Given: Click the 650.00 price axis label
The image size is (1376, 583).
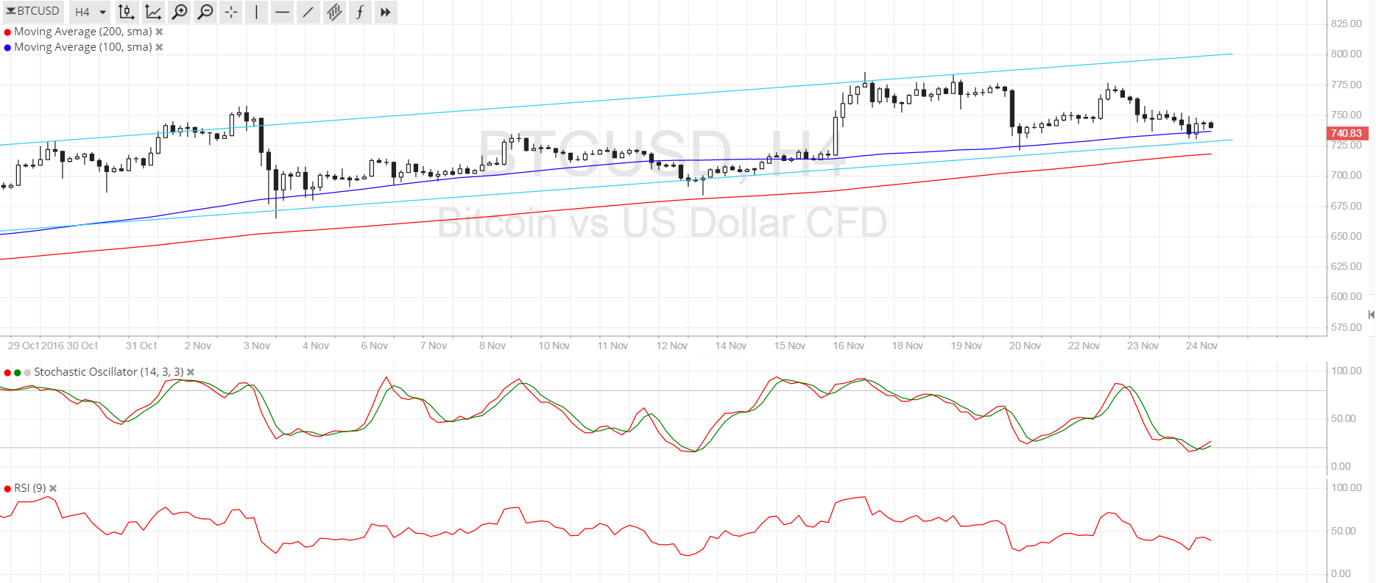Looking at the screenshot, I should 1347,236.
